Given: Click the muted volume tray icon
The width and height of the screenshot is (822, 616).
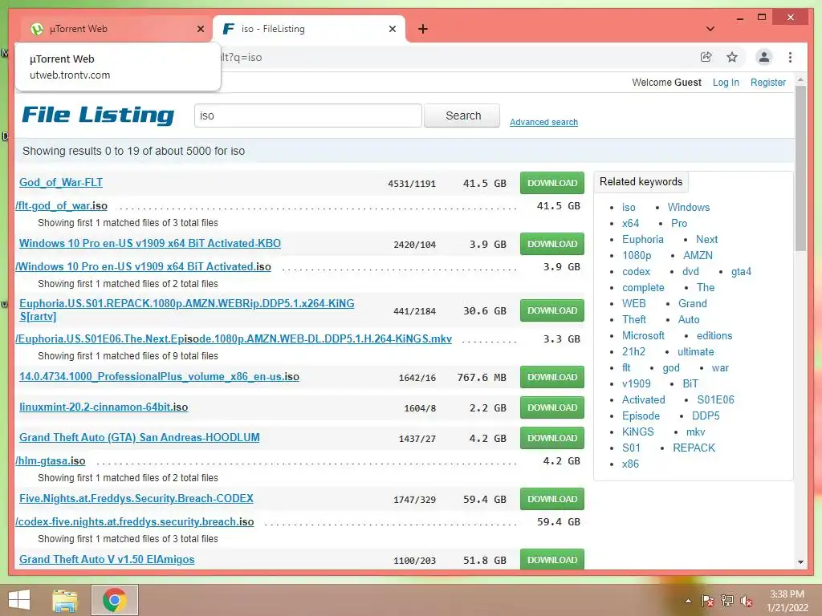Looking at the screenshot, I should click(x=747, y=601).
